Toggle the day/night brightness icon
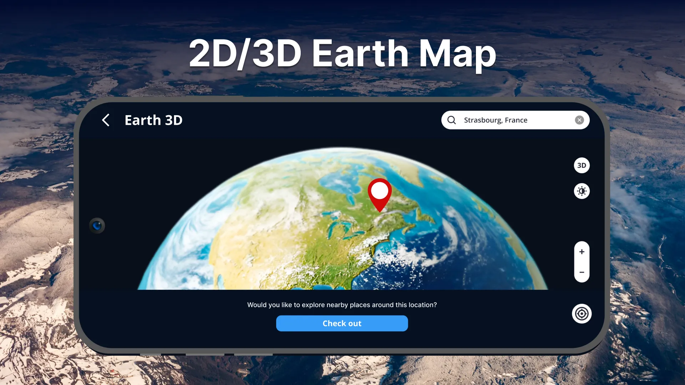Viewport: 685px width, 385px height. (x=582, y=191)
